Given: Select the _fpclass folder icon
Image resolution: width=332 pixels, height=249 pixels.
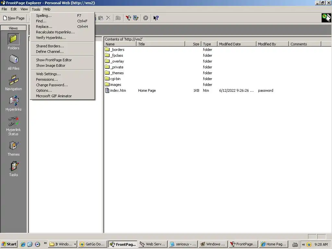Looking at the screenshot, I should point(107,55).
